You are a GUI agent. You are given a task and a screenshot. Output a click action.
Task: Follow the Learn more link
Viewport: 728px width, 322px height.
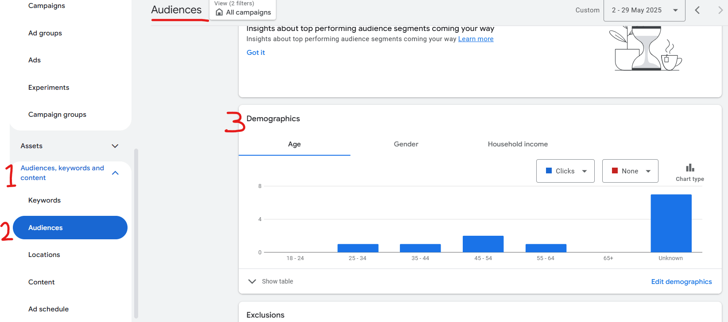[x=476, y=39]
